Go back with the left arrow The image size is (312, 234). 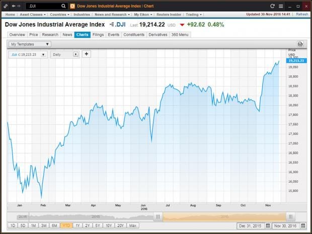pyautogui.click(x=14, y=6)
